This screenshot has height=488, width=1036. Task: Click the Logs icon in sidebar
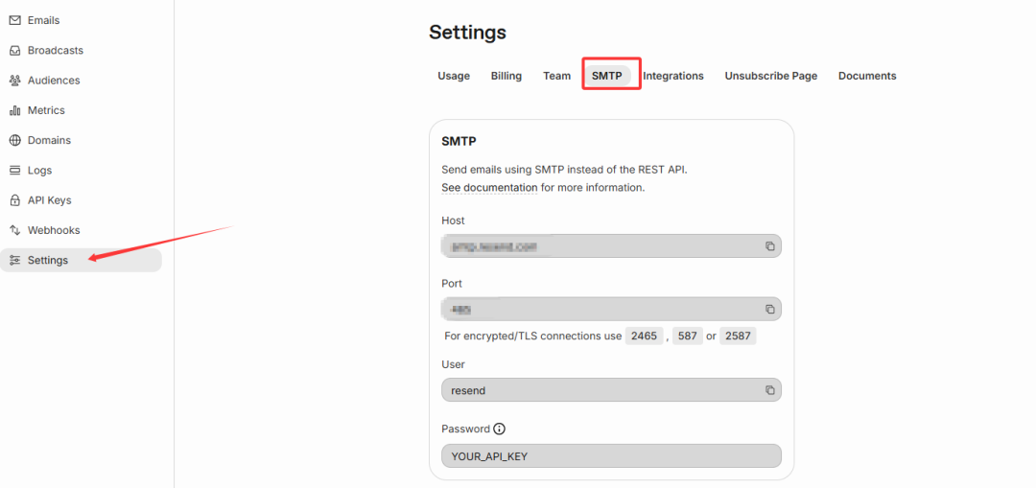pyautogui.click(x=14, y=171)
